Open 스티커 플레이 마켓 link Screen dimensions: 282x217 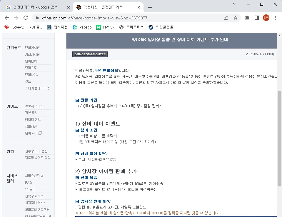click(38, 88)
